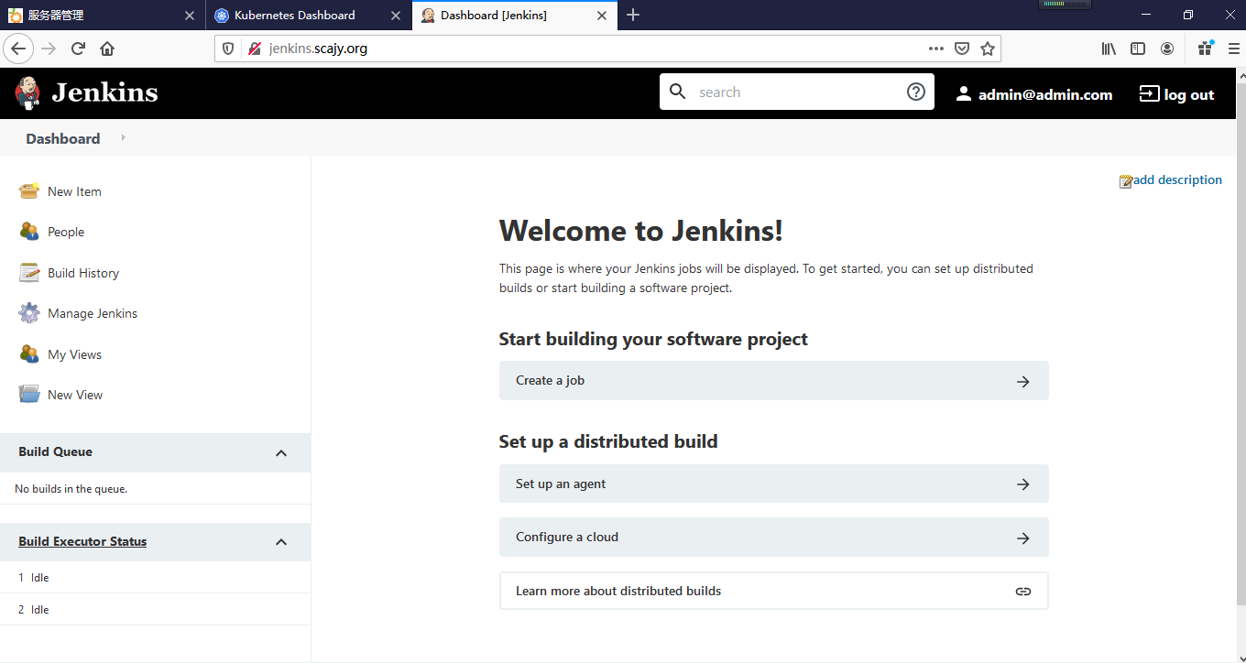The image size is (1246, 663).
Task: Select the Dashboard [Jenkins] tab
Action: [514, 16]
